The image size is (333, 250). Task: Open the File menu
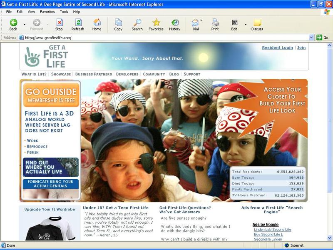(x=9, y=12)
